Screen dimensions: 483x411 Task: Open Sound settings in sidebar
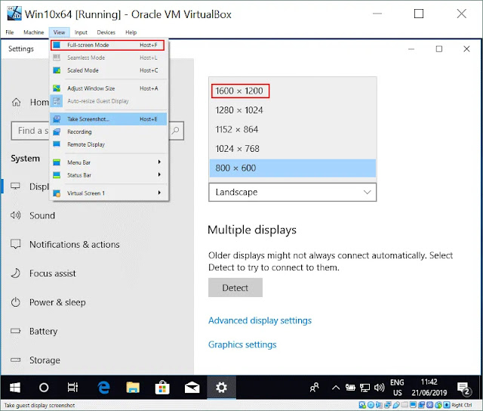pos(42,215)
